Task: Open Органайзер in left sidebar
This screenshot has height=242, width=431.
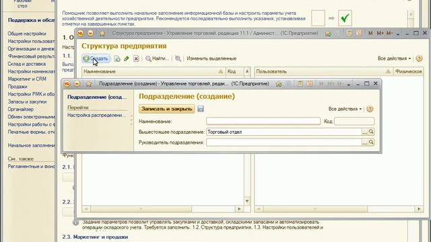Action: pyautogui.click(x=21, y=109)
